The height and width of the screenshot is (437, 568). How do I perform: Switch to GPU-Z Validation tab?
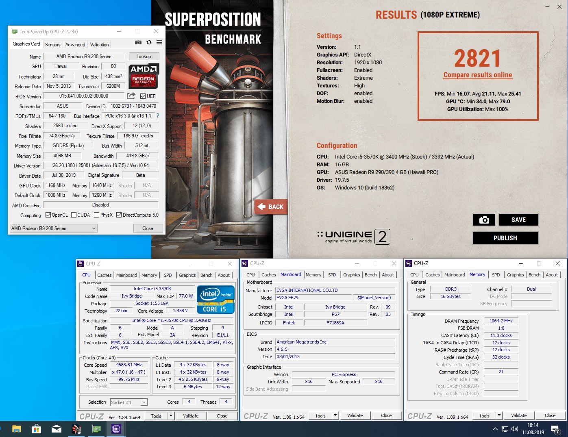pos(100,45)
